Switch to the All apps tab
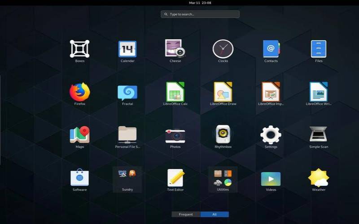 tap(215, 214)
